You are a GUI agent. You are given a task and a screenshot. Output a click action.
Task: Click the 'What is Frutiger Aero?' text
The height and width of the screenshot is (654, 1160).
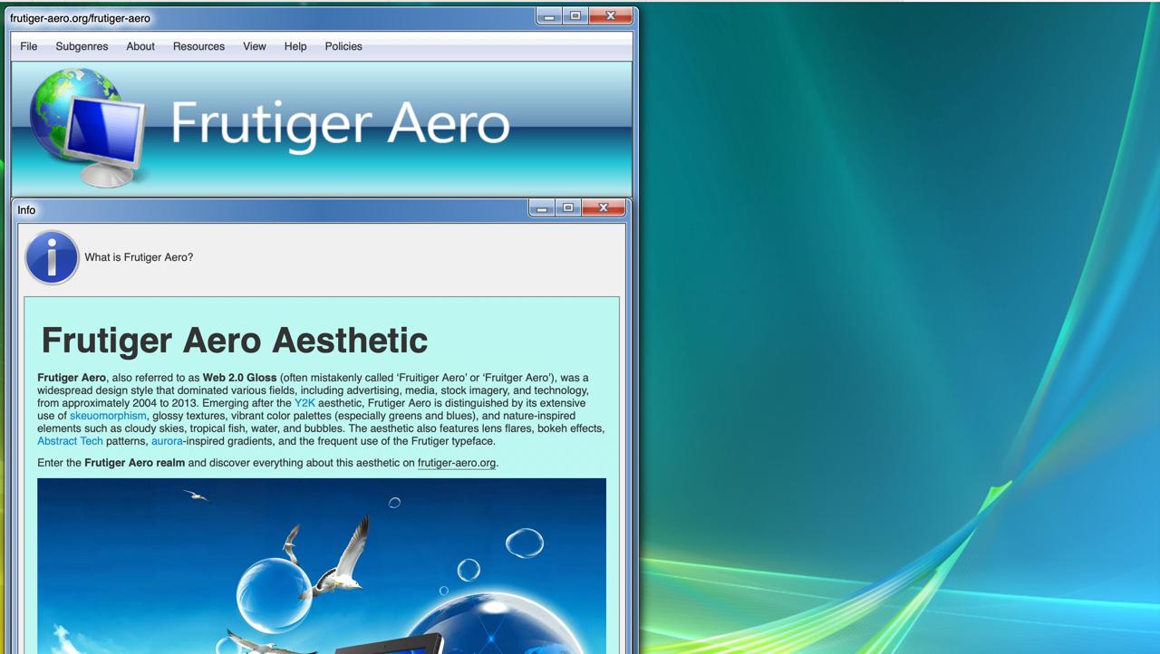139,257
